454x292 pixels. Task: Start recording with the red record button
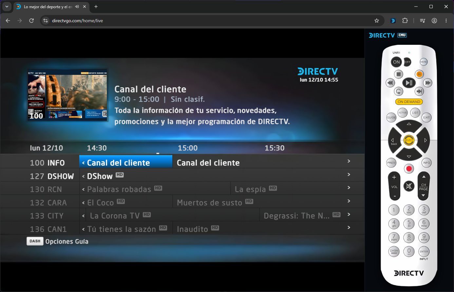click(409, 168)
